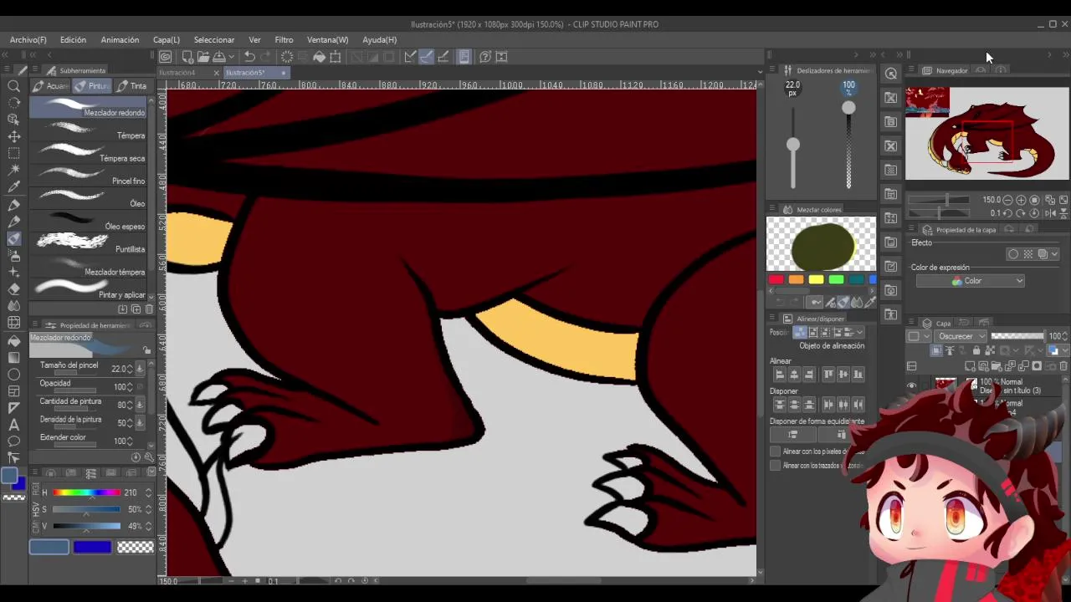
Task: Zoom out using the Navigator minus icon
Action: tap(1007, 201)
